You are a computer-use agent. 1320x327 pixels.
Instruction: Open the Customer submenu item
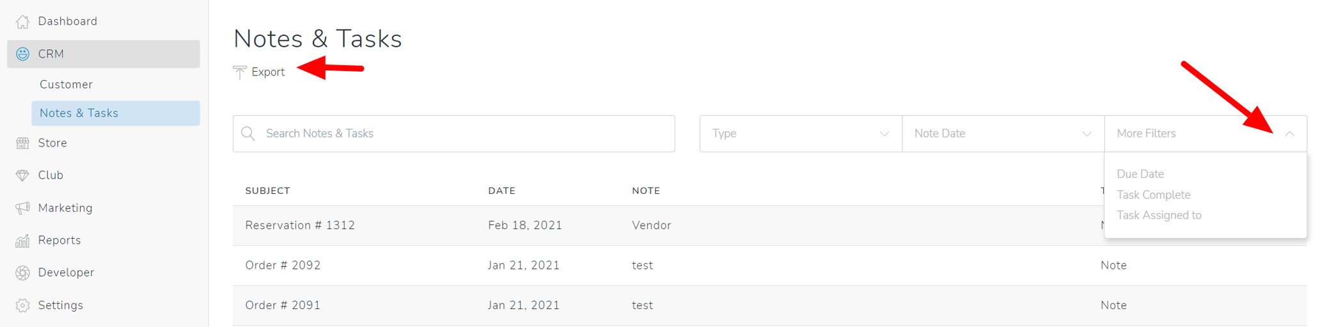66,84
